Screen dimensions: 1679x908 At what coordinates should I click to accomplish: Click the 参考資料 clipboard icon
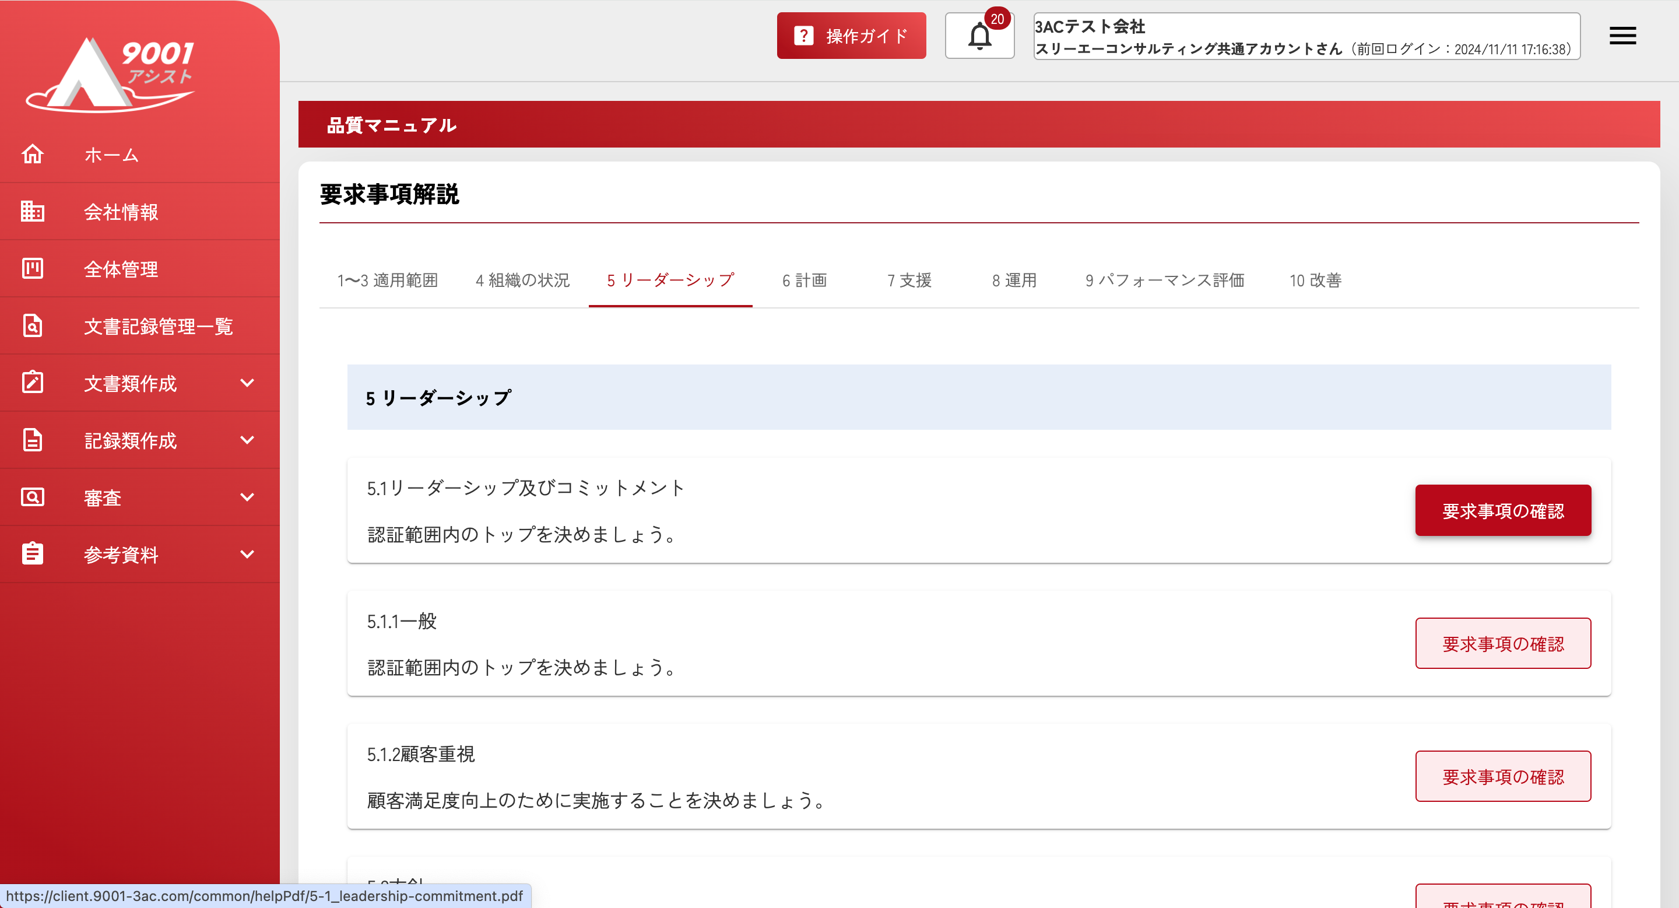point(33,554)
